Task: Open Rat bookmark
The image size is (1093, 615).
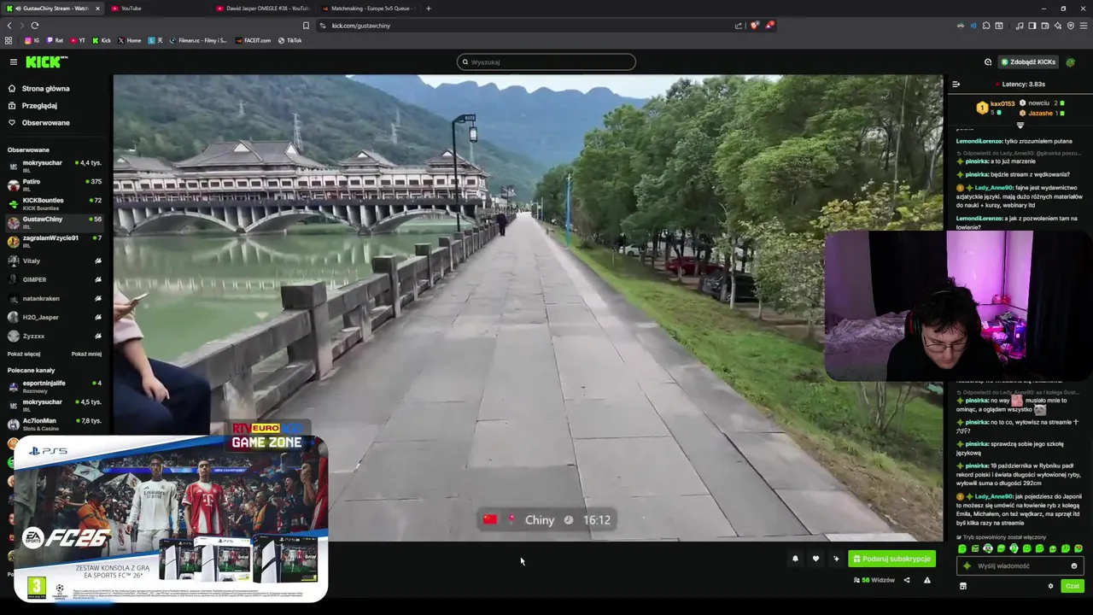Action: tap(55, 40)
